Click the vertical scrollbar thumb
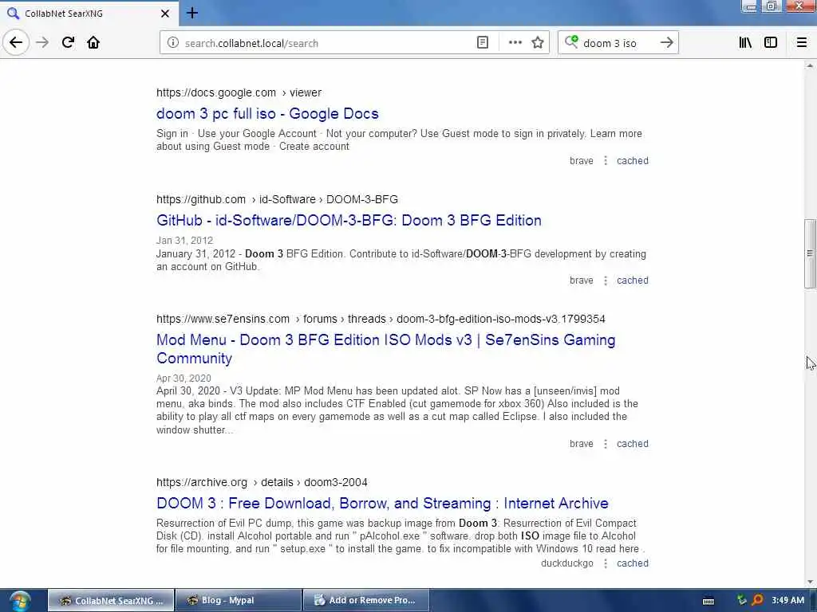 click(810, 253)
